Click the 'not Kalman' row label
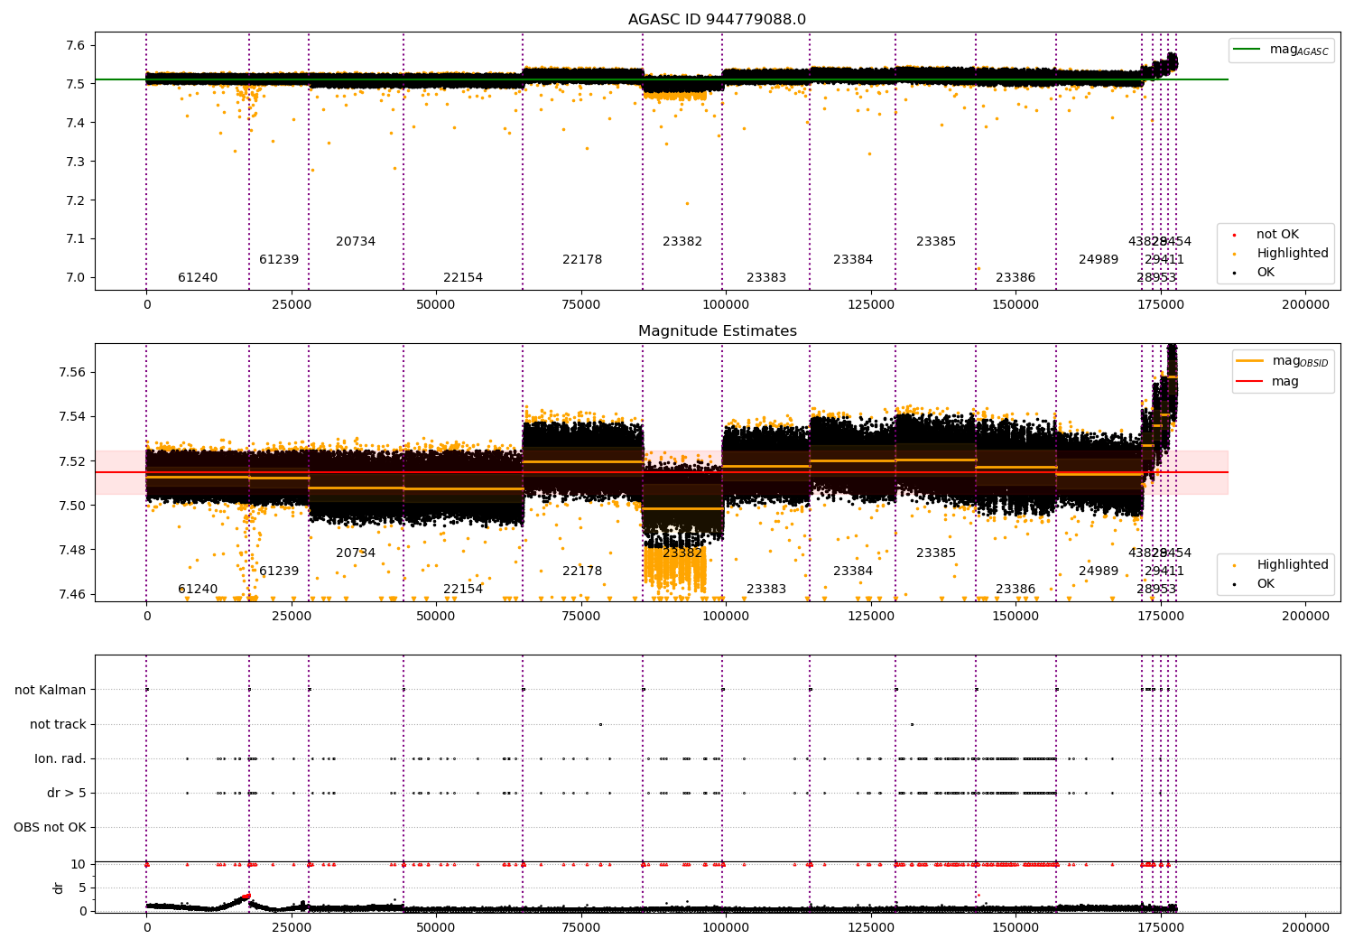Image resolution: width=1354 pixels, height=948 pixels. pyautogui.click(x=51, y=690)
